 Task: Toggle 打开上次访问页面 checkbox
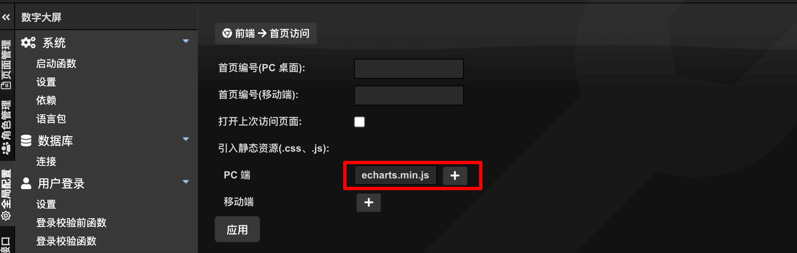point(359,121)
